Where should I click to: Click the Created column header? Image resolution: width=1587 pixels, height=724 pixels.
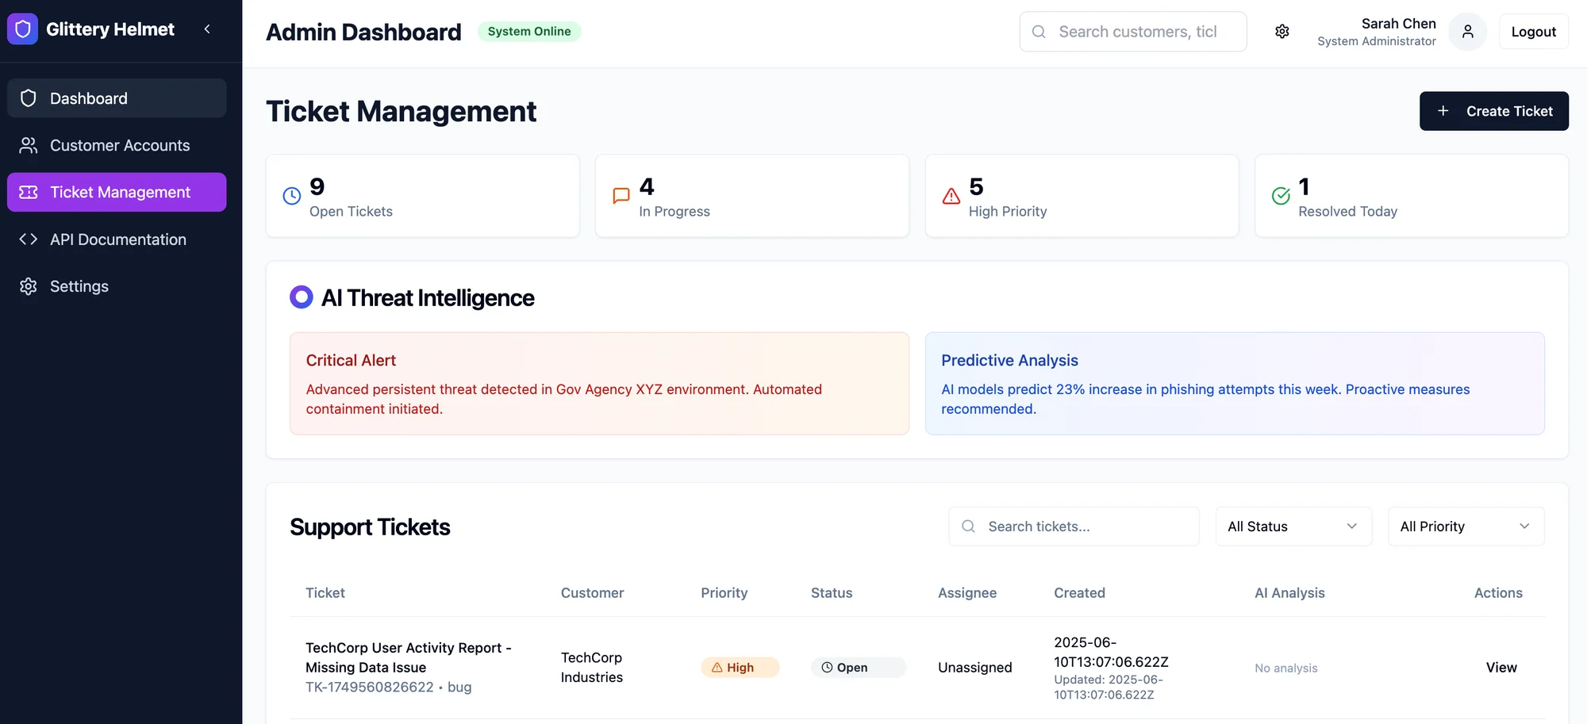[1079, 593]
